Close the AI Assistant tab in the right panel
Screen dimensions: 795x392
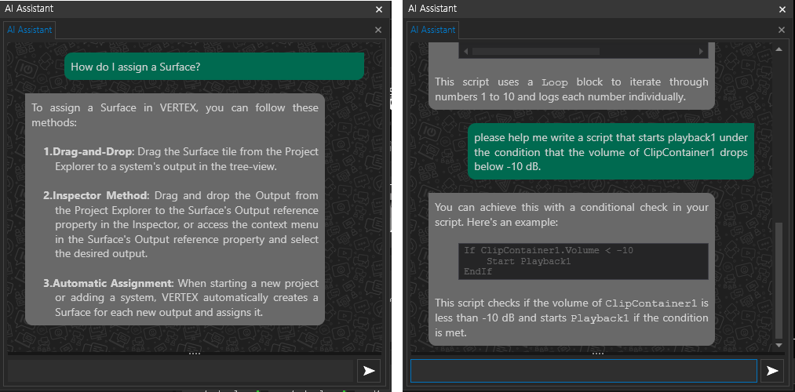[782, 30]
